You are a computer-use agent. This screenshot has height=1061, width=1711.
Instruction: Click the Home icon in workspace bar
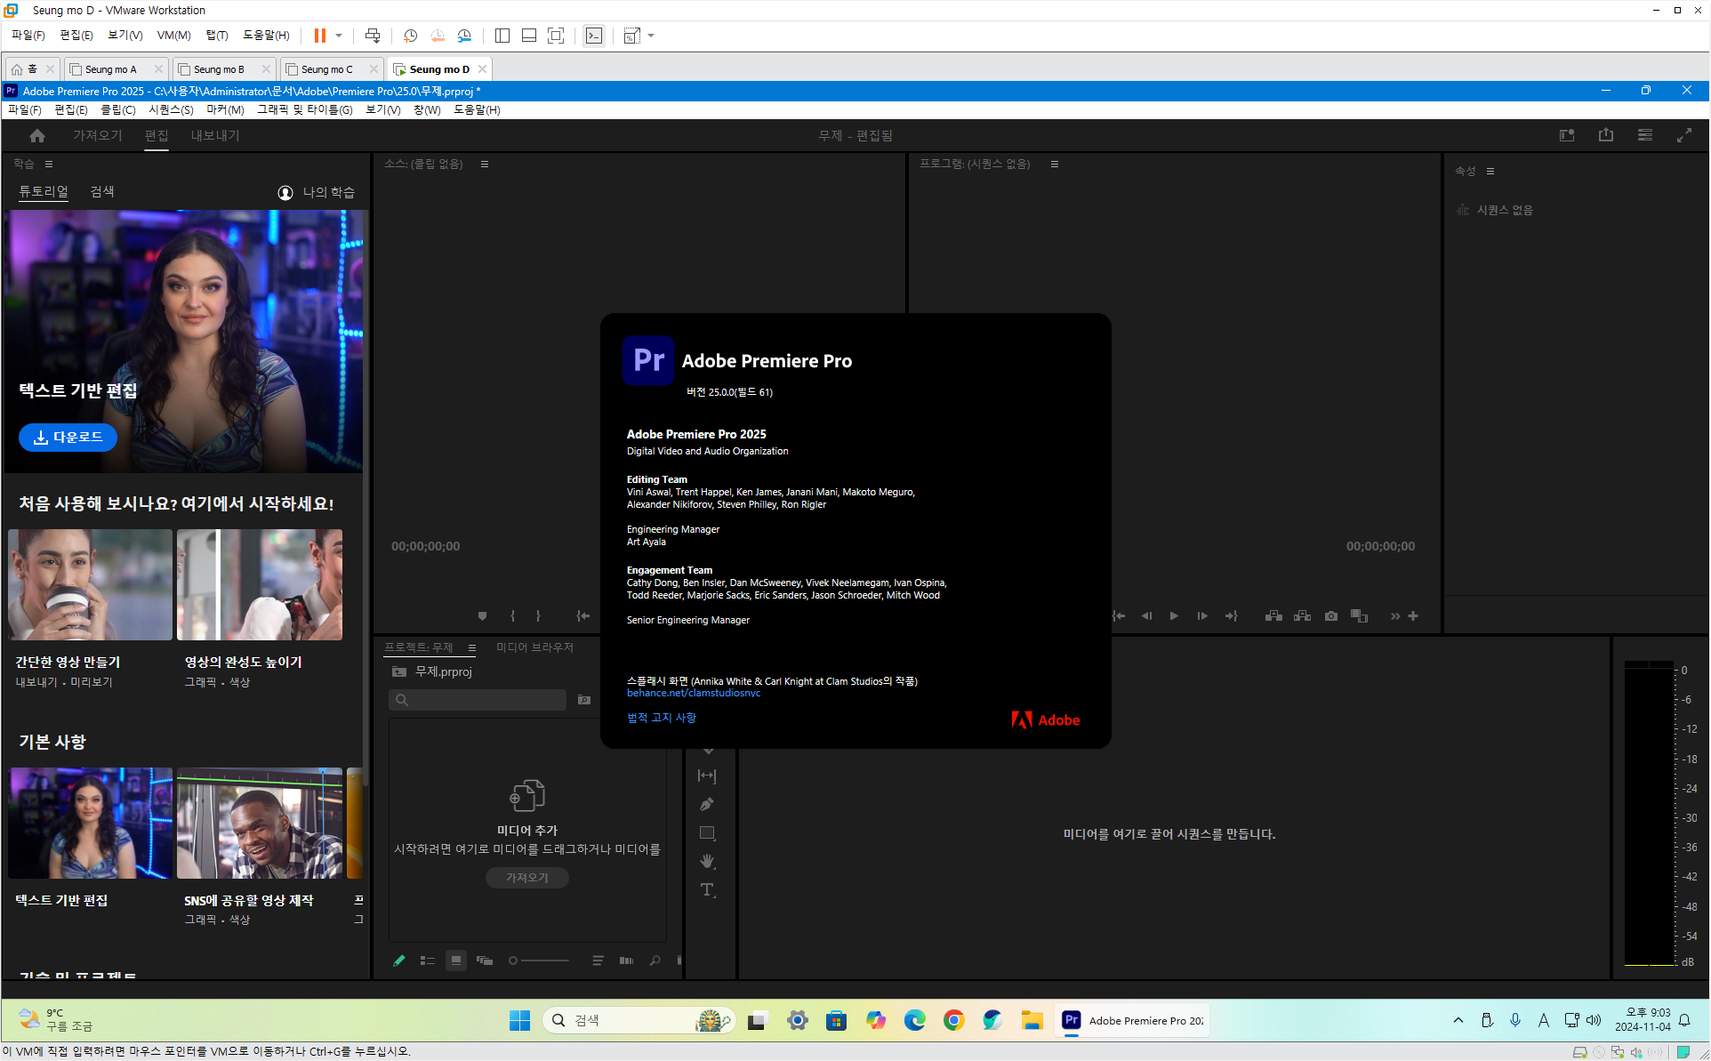(36, 135)
